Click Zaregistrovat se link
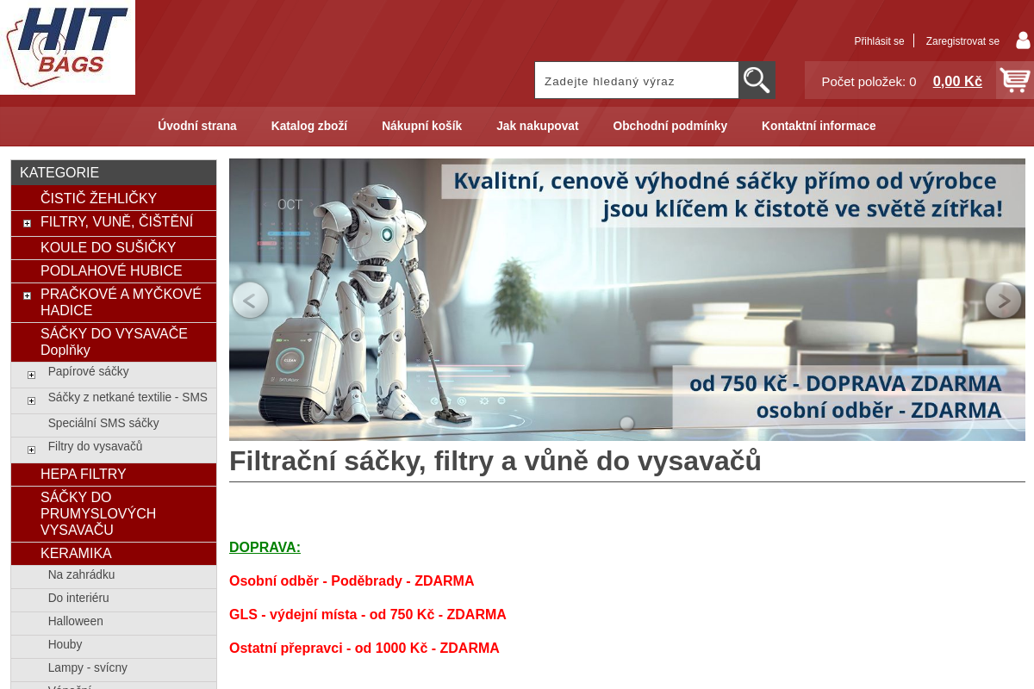The width and height of the screenshot is (1034, 689). click(962, 41)
